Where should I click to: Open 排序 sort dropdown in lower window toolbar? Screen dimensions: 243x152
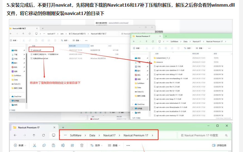(x=96, y=145)
